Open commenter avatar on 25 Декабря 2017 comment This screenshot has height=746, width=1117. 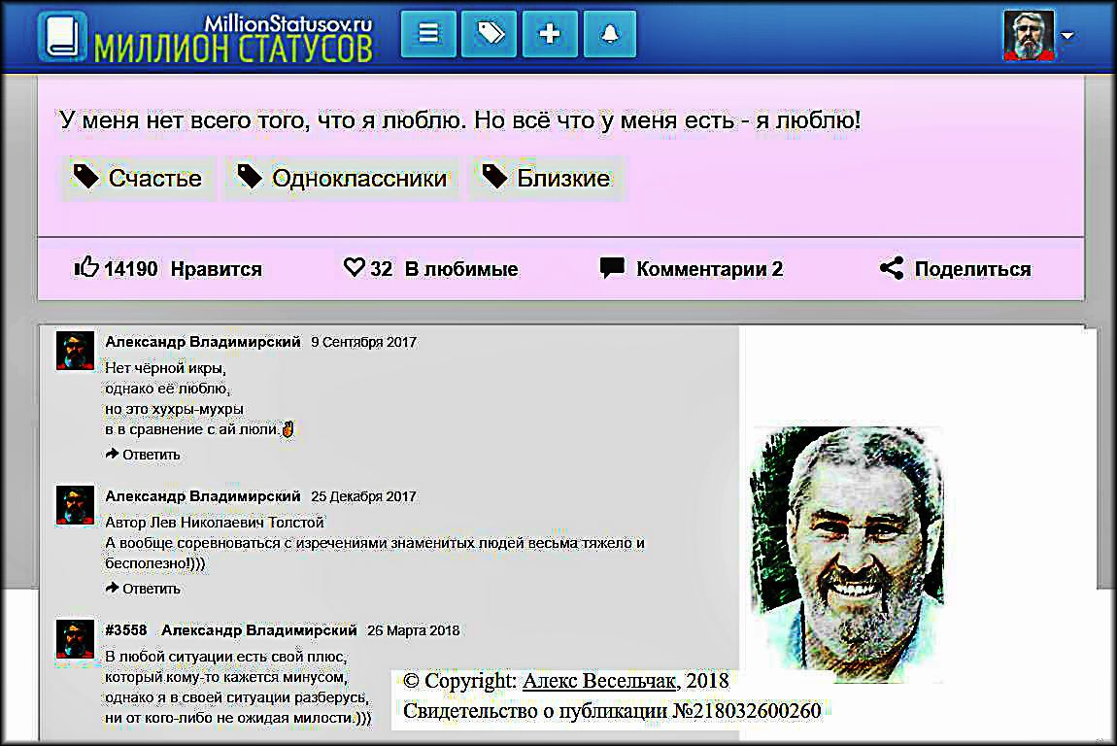click(76, 505)
